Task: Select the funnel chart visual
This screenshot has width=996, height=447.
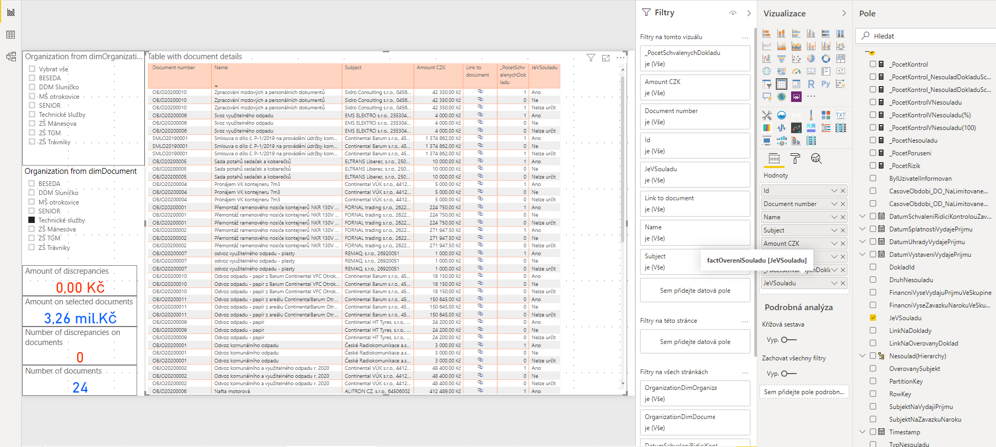Action: [x=782, y=59]
